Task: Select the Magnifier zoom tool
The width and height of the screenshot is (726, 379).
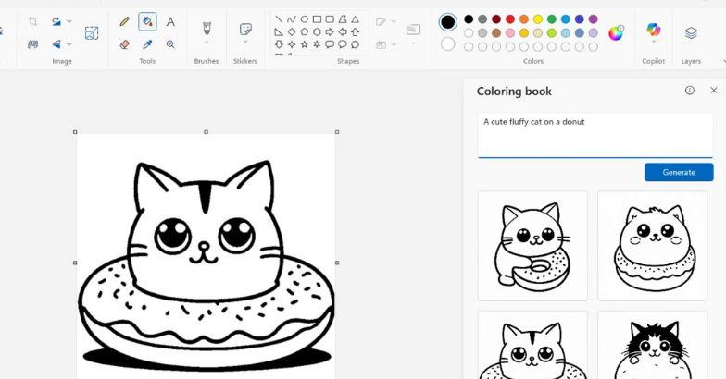Action: coord(170,43)
